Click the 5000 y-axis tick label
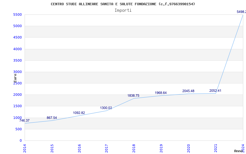The height and width of the screenshot is (154, 246). [18, 26]
